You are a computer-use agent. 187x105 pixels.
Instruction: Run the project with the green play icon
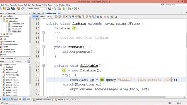tap(64, 9)
